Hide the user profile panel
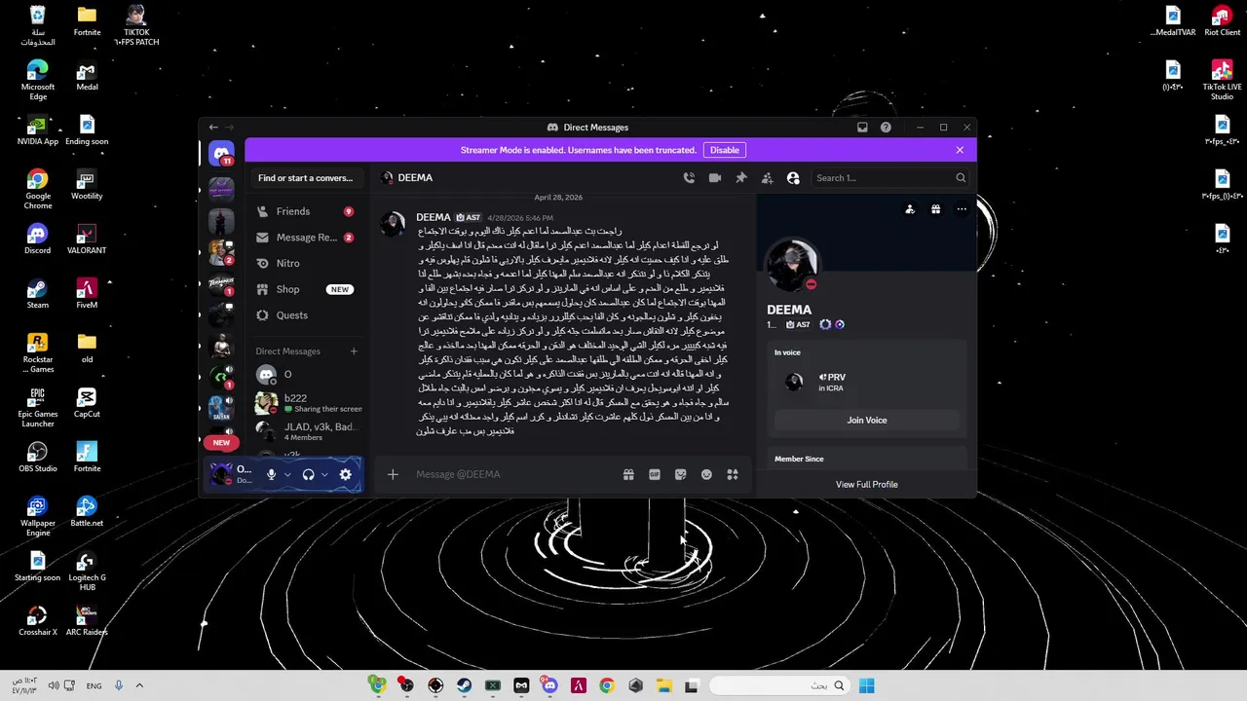The image size is (1247, 701). (793, 178)
